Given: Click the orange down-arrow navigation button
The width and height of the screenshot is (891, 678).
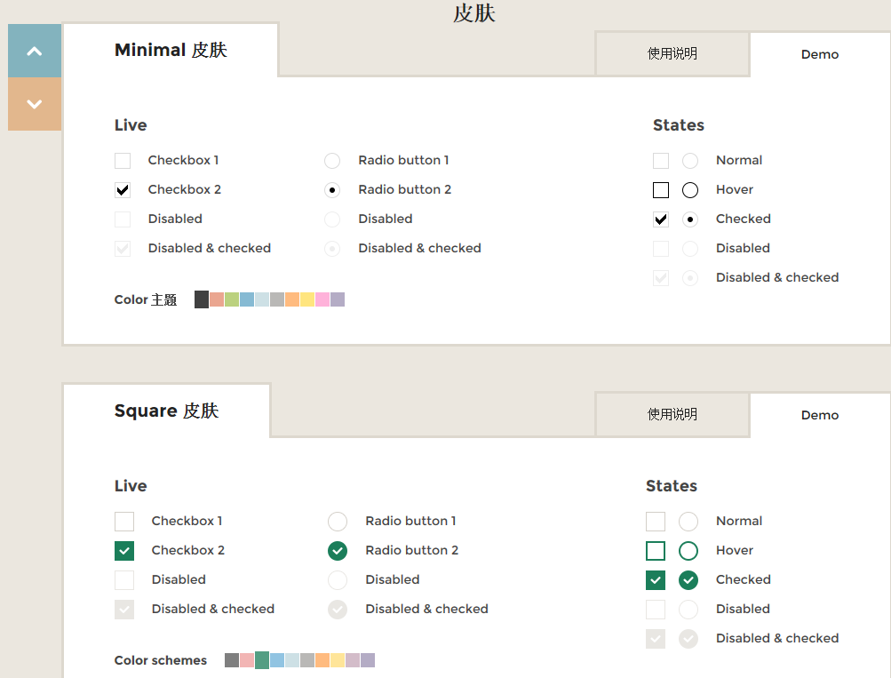Looking at the screenshot, I should click(x=35, y=104).
